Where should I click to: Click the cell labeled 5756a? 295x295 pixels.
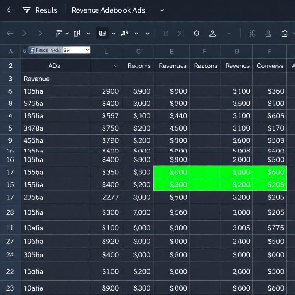coord(56,103)
